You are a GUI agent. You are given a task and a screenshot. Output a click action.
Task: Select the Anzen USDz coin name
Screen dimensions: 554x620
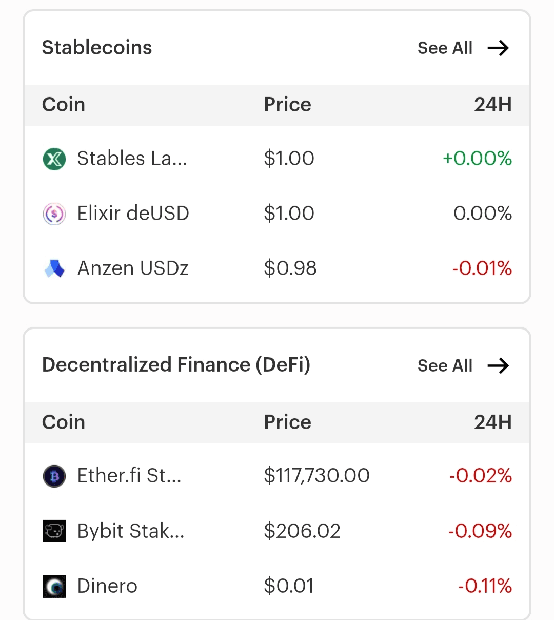point(133,268)
